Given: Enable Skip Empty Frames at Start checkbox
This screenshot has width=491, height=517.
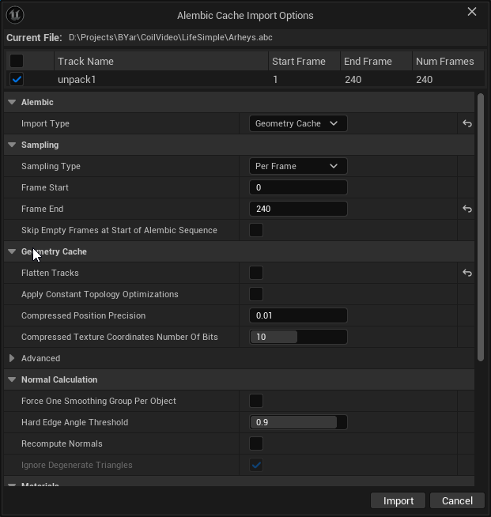Looking at the screenshot, I should point(256,230).
